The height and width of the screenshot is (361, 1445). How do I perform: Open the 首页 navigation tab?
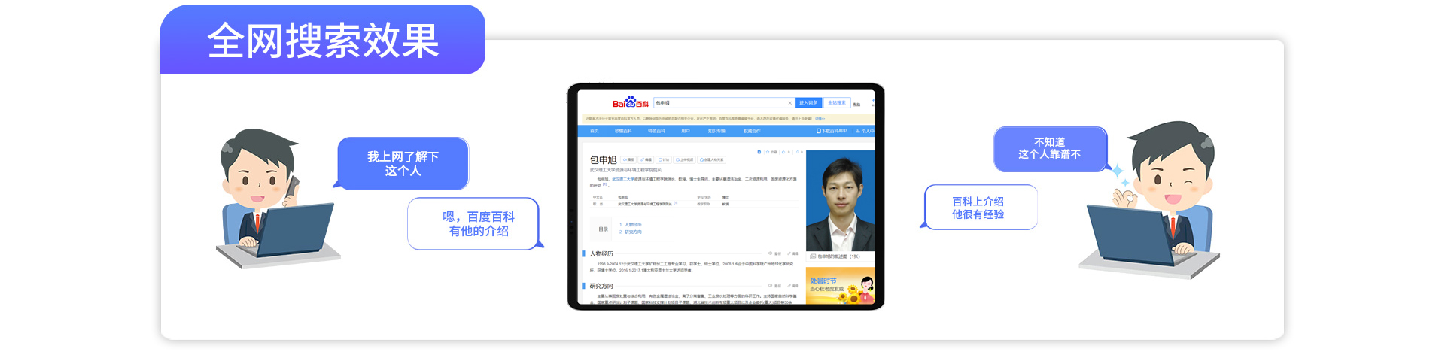[594, 131]
